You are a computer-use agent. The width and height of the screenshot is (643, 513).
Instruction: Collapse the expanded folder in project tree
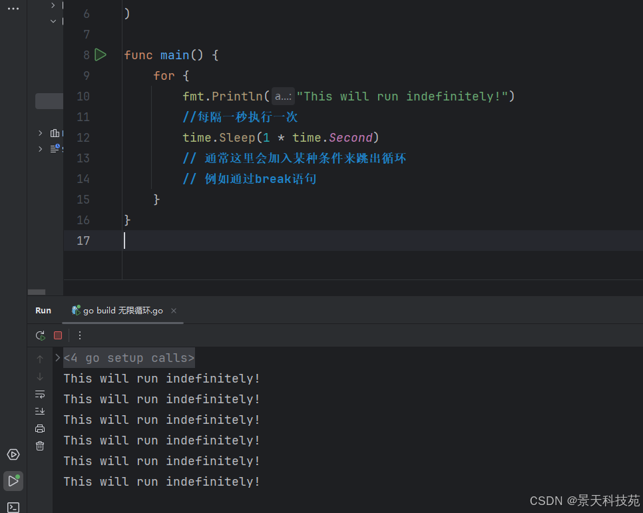point(53,21)
